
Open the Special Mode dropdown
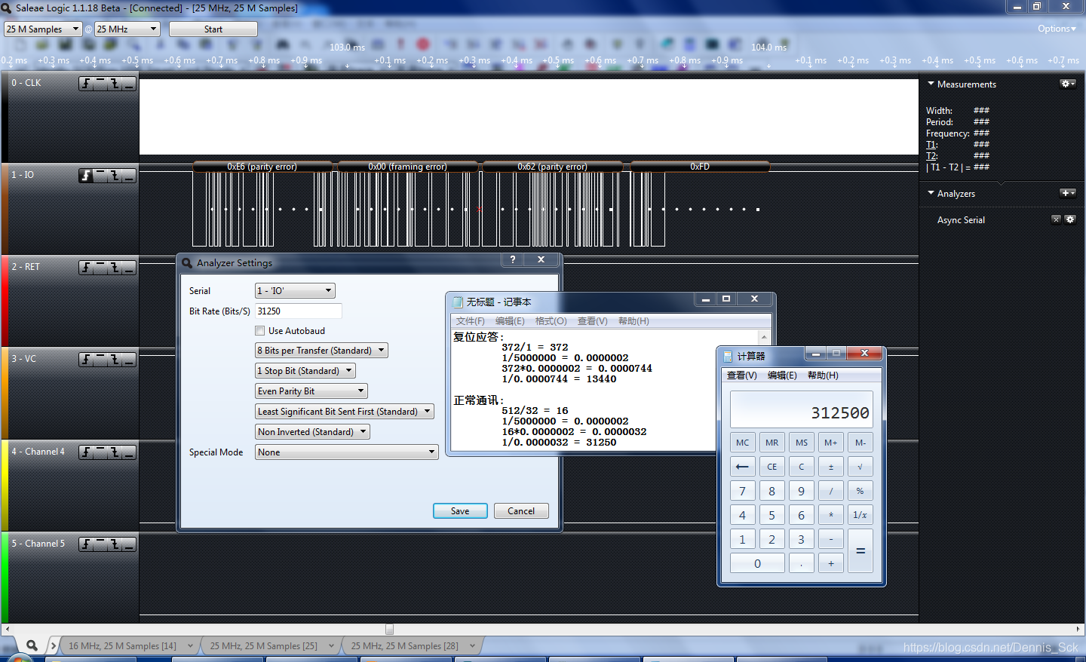346,452
